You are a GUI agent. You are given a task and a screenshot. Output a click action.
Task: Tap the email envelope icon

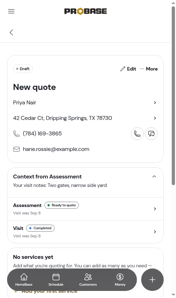tap(17, 149)
